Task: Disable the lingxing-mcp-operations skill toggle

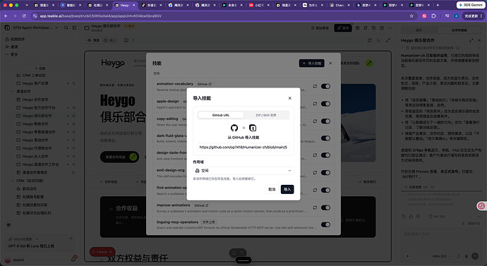Action: [325, 224]
